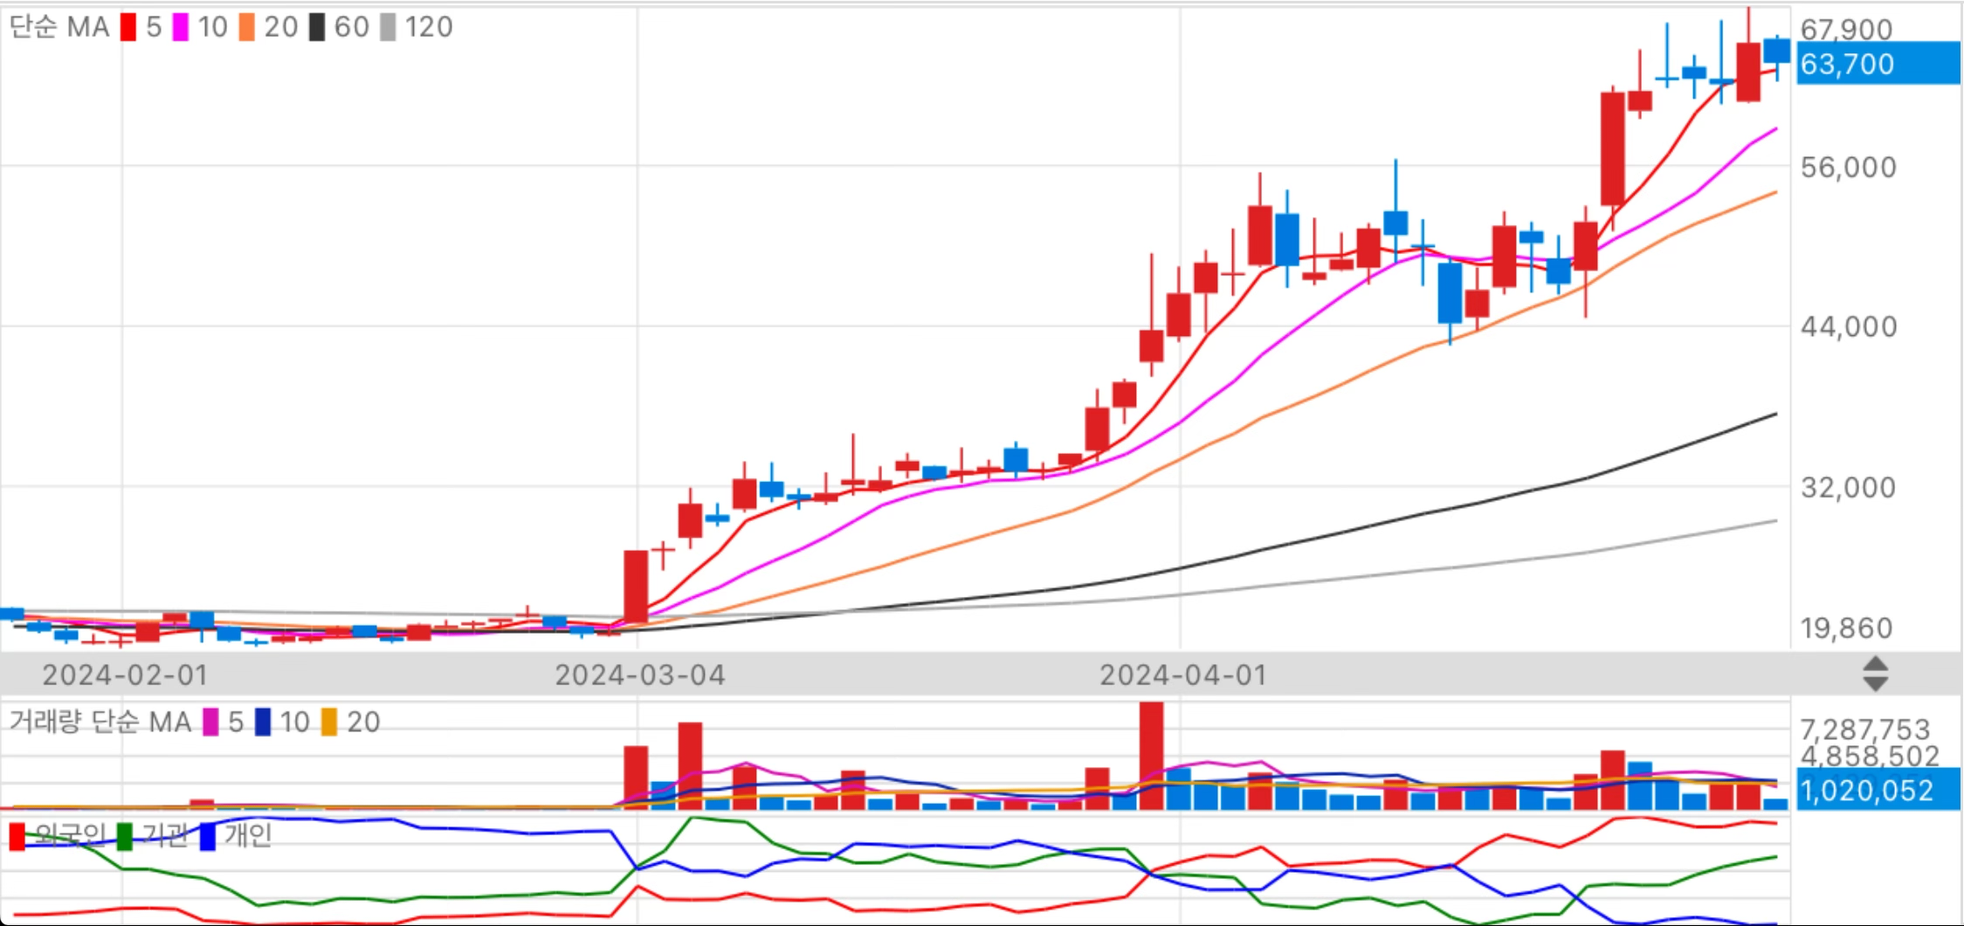
Task: Click the green 기관 legend swatch
Action: (x=125, y=836)
